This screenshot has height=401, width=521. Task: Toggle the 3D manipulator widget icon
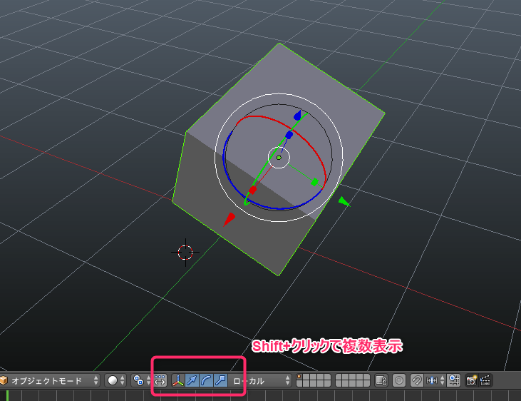(177, 381)
